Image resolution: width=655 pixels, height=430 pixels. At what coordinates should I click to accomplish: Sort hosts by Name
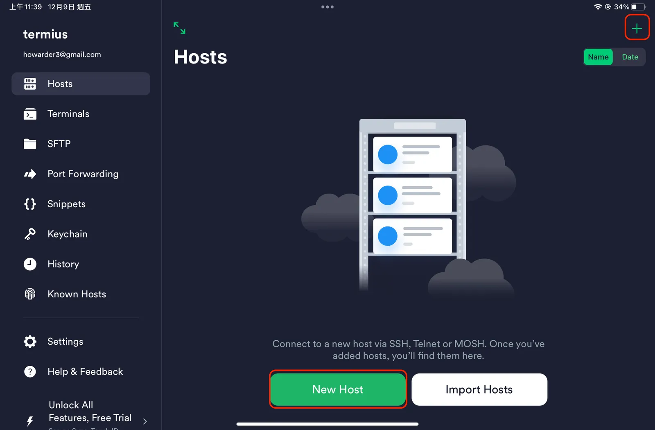click(x=598, y=57)
